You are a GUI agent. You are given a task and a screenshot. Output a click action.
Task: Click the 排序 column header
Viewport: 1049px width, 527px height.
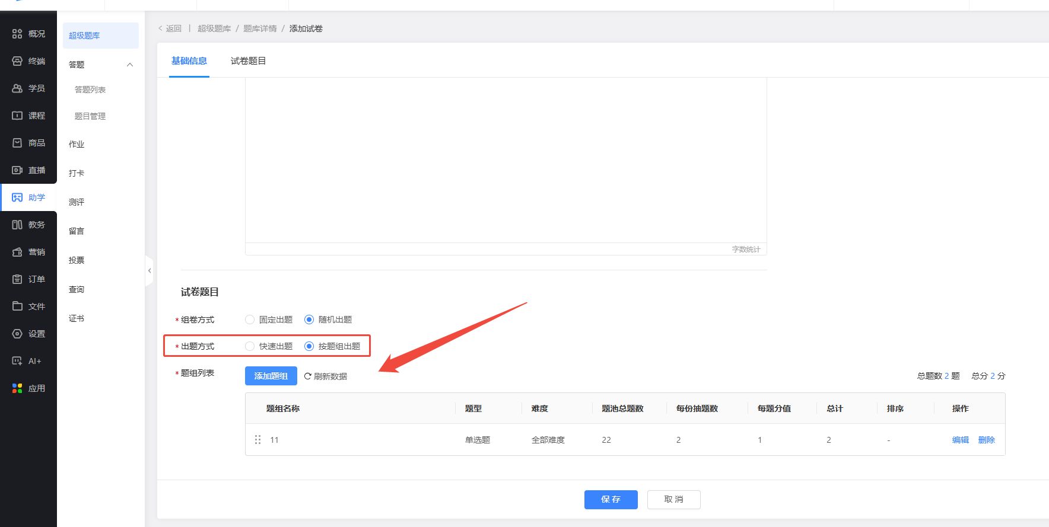point(895,408)
